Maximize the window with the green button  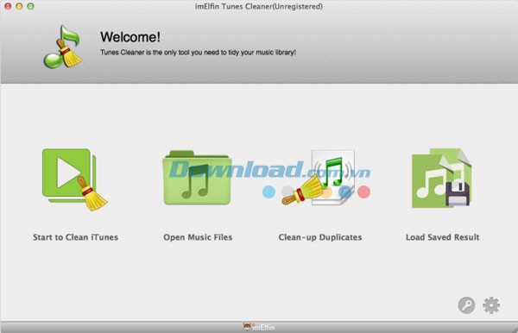pyautogui.click(x=30, y=6)
